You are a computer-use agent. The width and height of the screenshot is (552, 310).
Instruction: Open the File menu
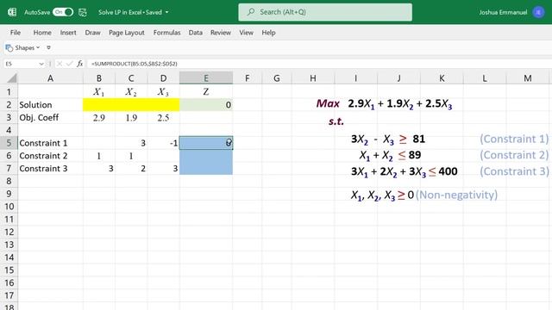coord(16,33)
